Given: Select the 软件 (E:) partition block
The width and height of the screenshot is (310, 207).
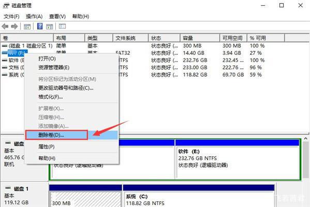Looking at the screenshot, I should point(237,159).
